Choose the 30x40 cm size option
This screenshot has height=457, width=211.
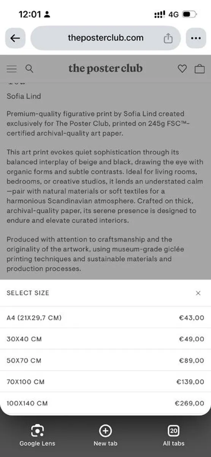click(105, 339)
